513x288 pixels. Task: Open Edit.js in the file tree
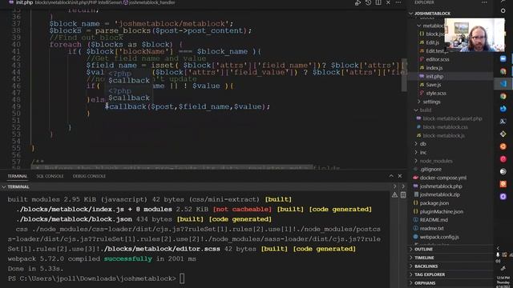[432, 42]
